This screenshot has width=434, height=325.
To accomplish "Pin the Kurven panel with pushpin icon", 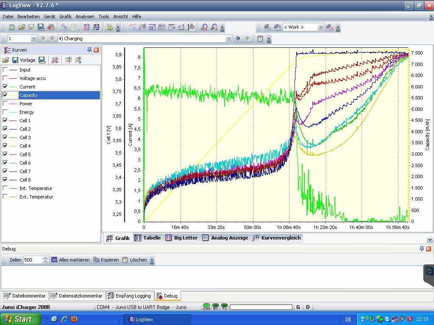I will pyautogui.click(x=89, y=50).
